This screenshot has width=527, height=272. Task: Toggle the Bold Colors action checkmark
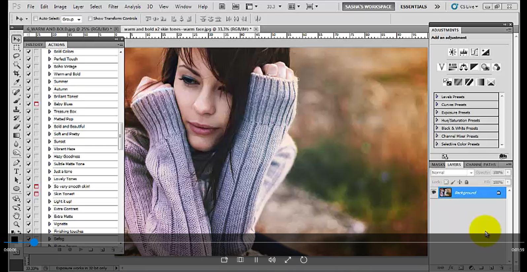[29, 51]
